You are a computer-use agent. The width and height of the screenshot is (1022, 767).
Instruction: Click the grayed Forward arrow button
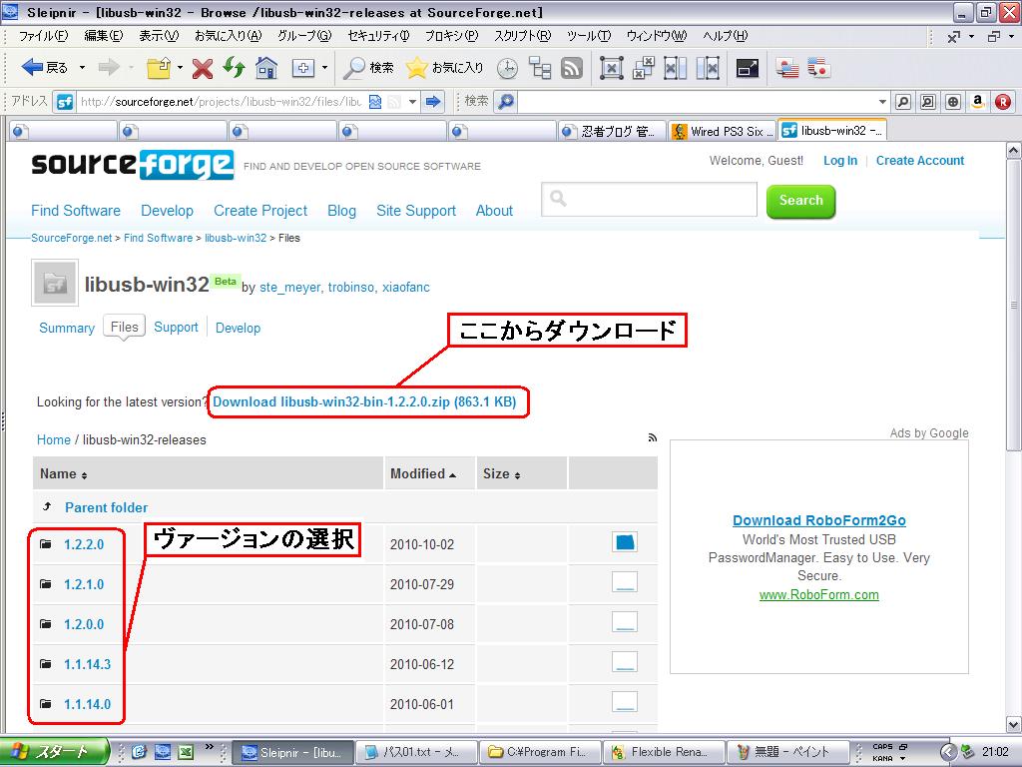pos(109,67)
